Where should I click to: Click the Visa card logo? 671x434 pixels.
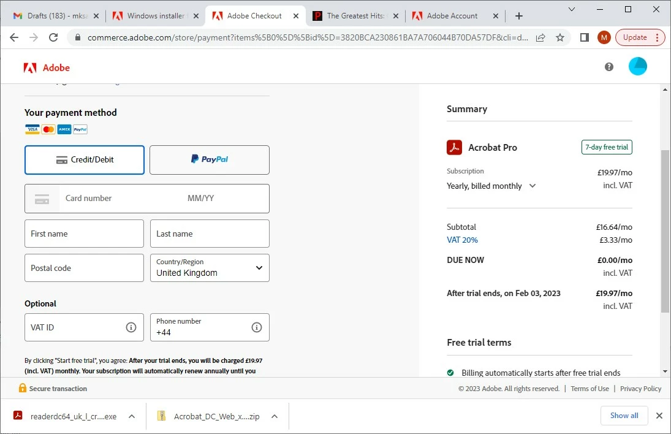tap(32, 129)
